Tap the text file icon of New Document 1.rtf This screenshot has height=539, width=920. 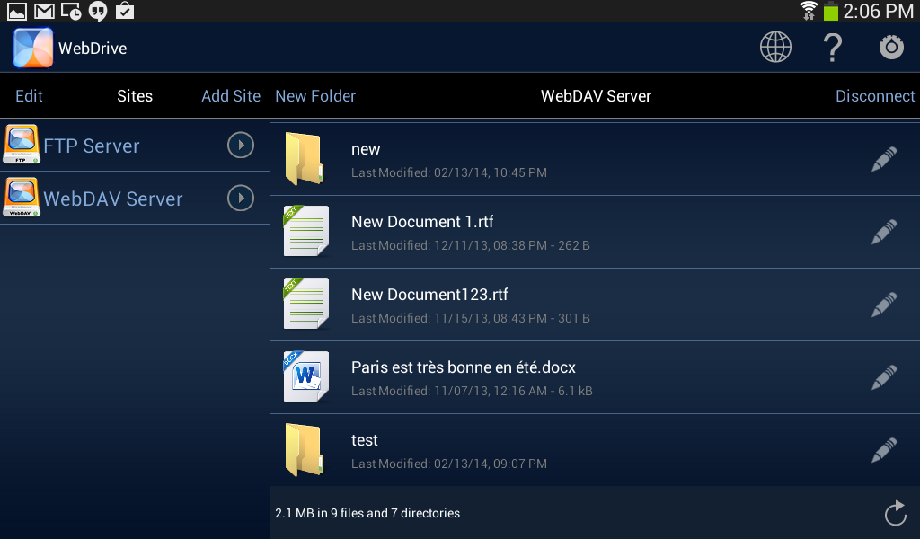tap(305, 231)
